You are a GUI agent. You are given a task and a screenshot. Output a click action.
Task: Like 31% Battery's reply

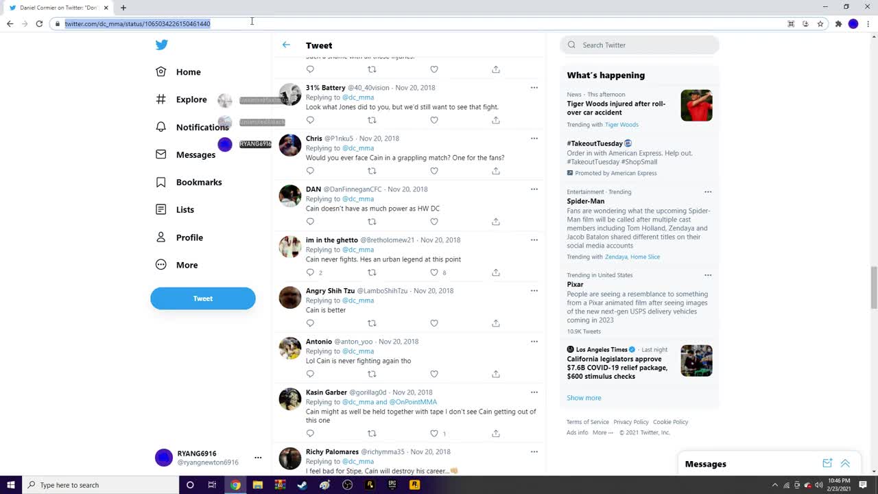coord(434,120)
